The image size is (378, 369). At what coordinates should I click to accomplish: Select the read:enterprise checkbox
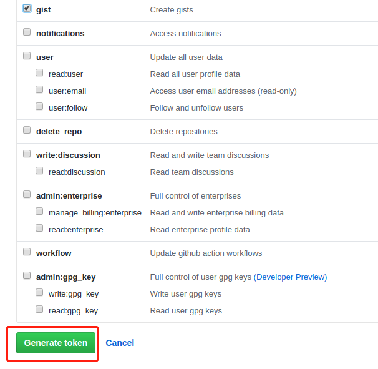point(39,229)
